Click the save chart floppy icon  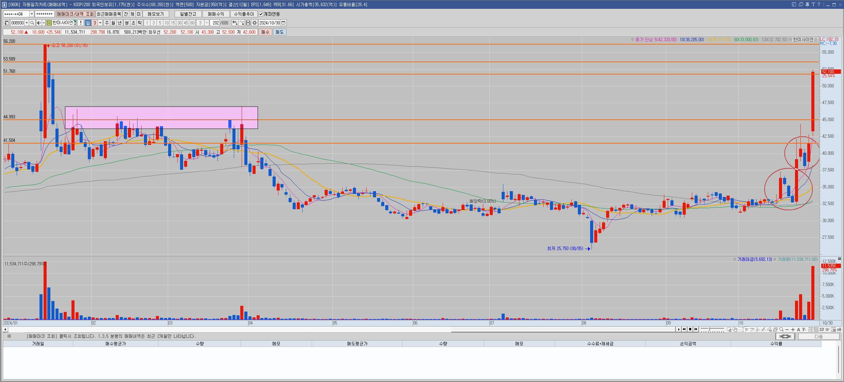point(248,23)
